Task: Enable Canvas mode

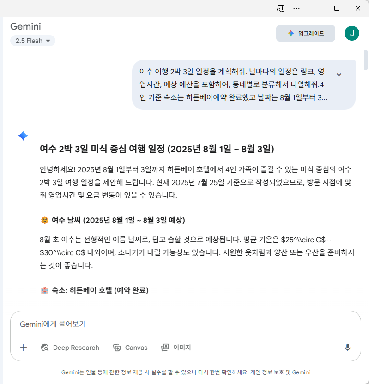Action: [x=130, y=347]
